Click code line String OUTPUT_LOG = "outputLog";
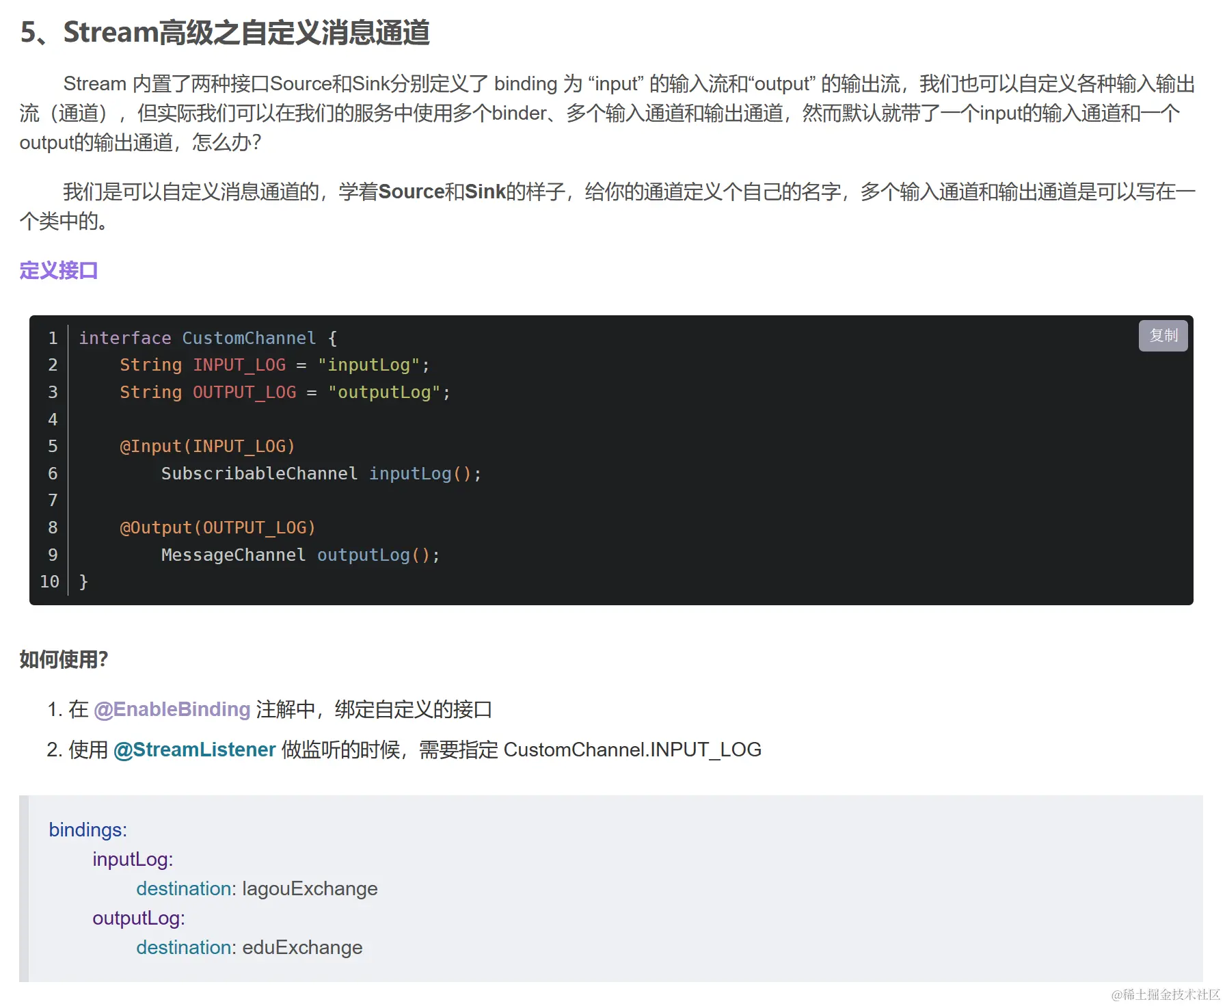 (285, 392)
